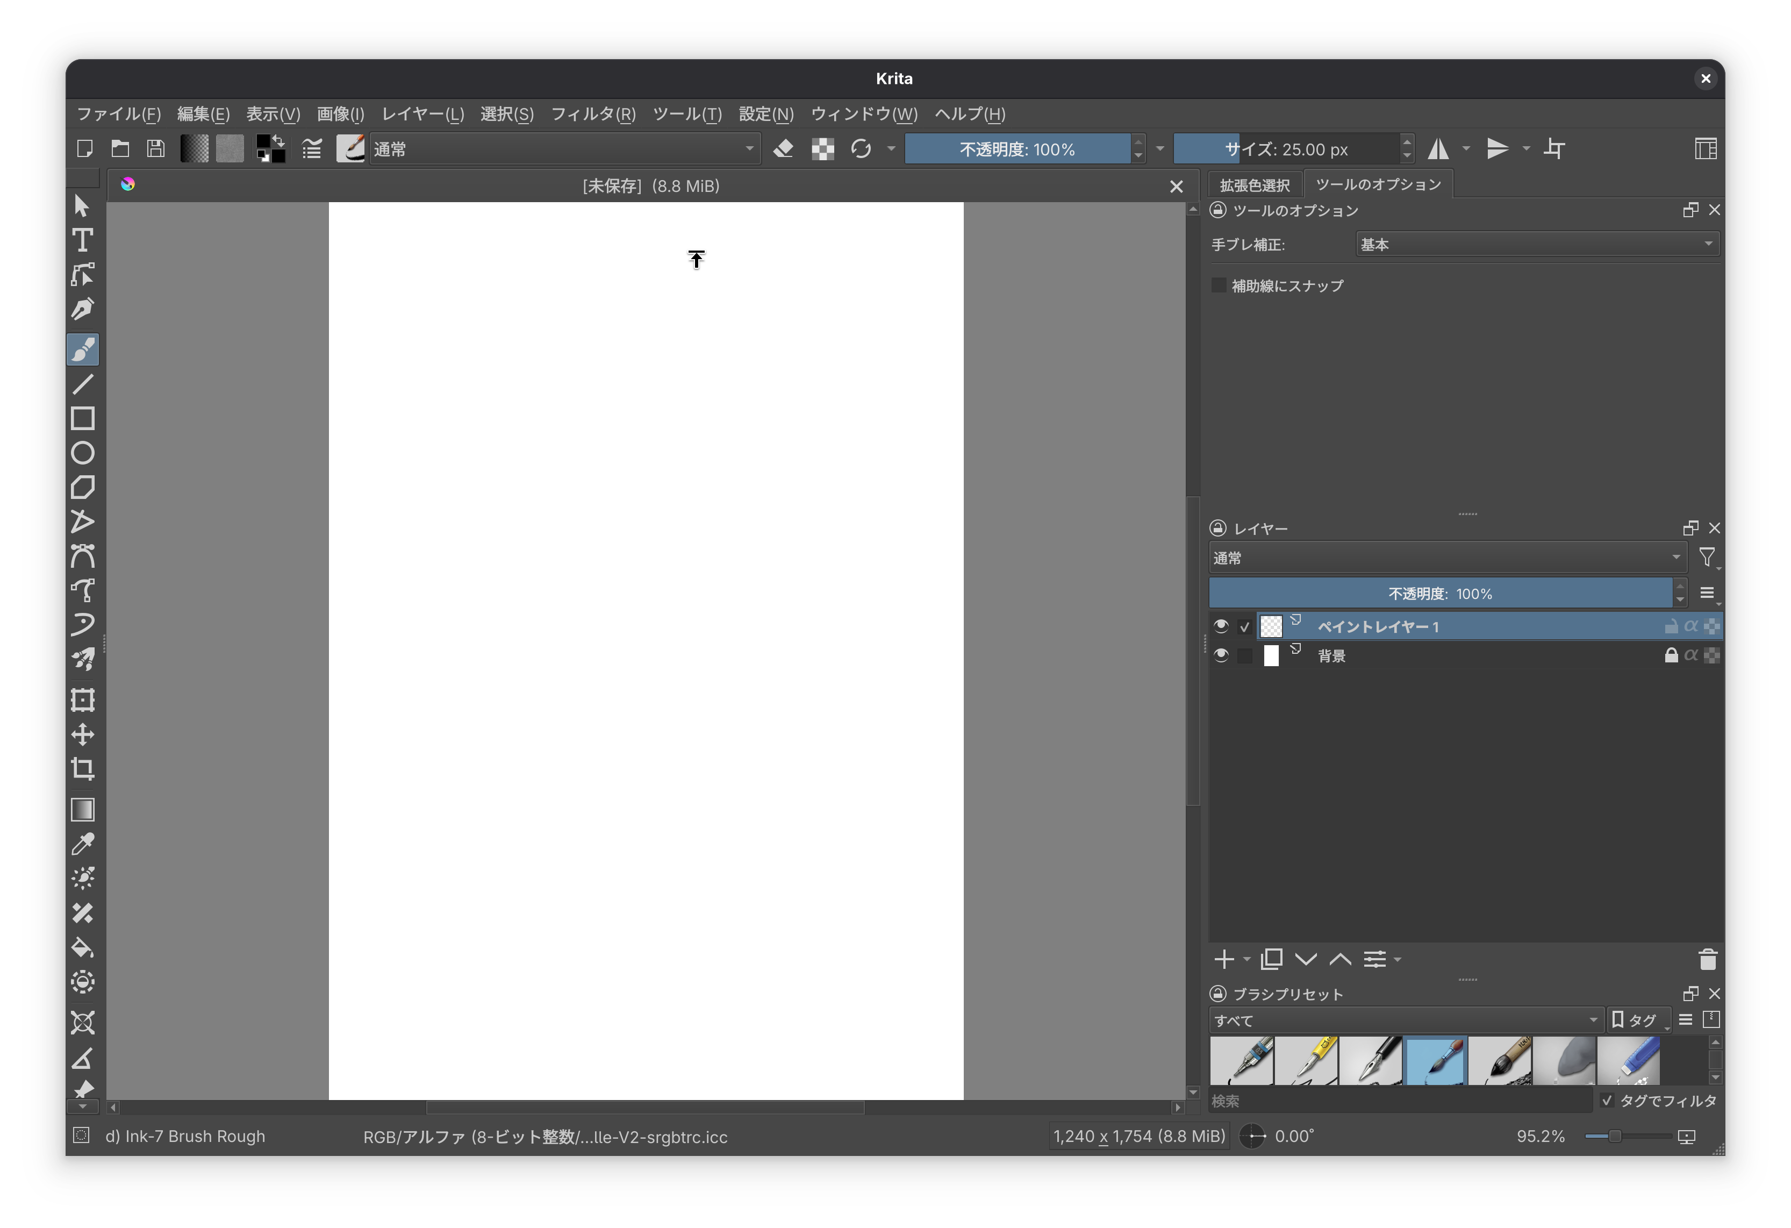Click horizontal mirror tool icon
This screenshot has width=1791, height=1228.
click(x=1438, y=149)
